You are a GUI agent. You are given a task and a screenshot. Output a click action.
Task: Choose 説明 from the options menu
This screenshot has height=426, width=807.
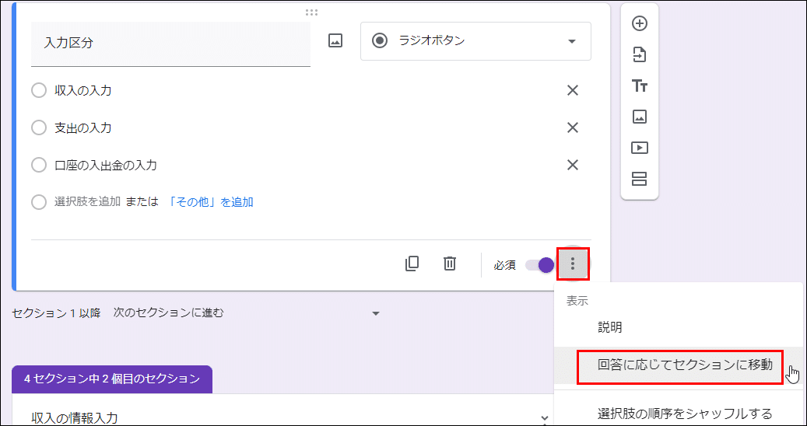[610, 328]
